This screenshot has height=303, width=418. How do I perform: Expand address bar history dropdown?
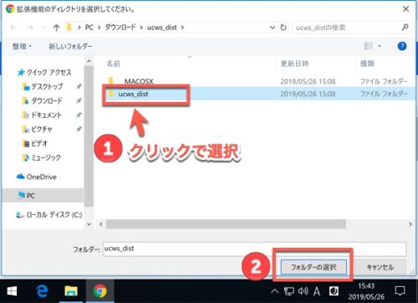tap(273, 28)
